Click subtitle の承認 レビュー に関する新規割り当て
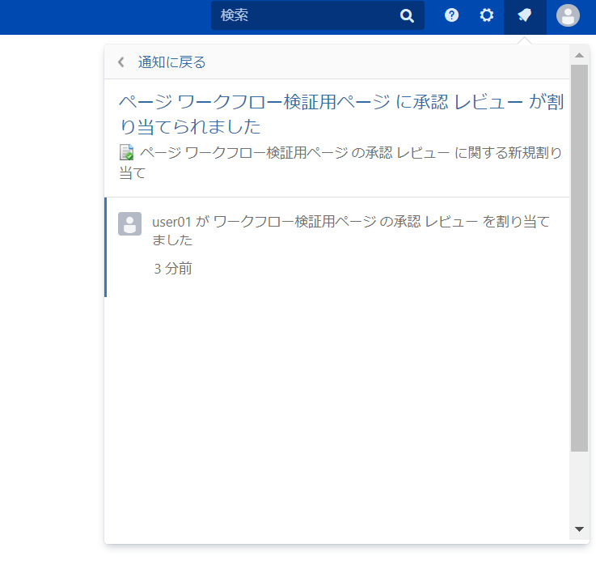 (341, 163)
